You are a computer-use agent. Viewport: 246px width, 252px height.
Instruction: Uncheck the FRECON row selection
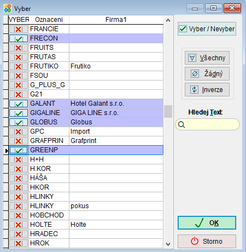(19, 38)
